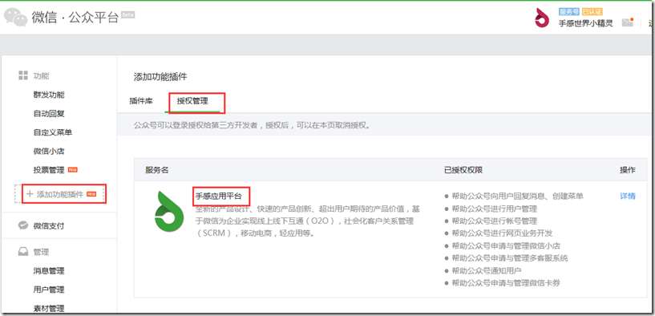Switch to the 插件库 tab
Image resolution: width=655 pixels, height=316 pixels.
141,101
